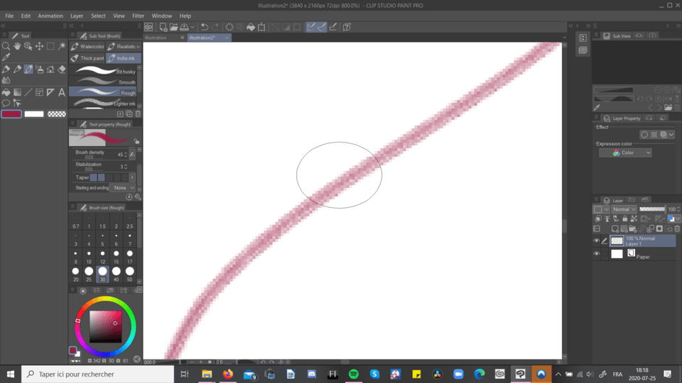Select the Hand move tool
The width and height of the screenshot is (682, 383).
point(17,46)
